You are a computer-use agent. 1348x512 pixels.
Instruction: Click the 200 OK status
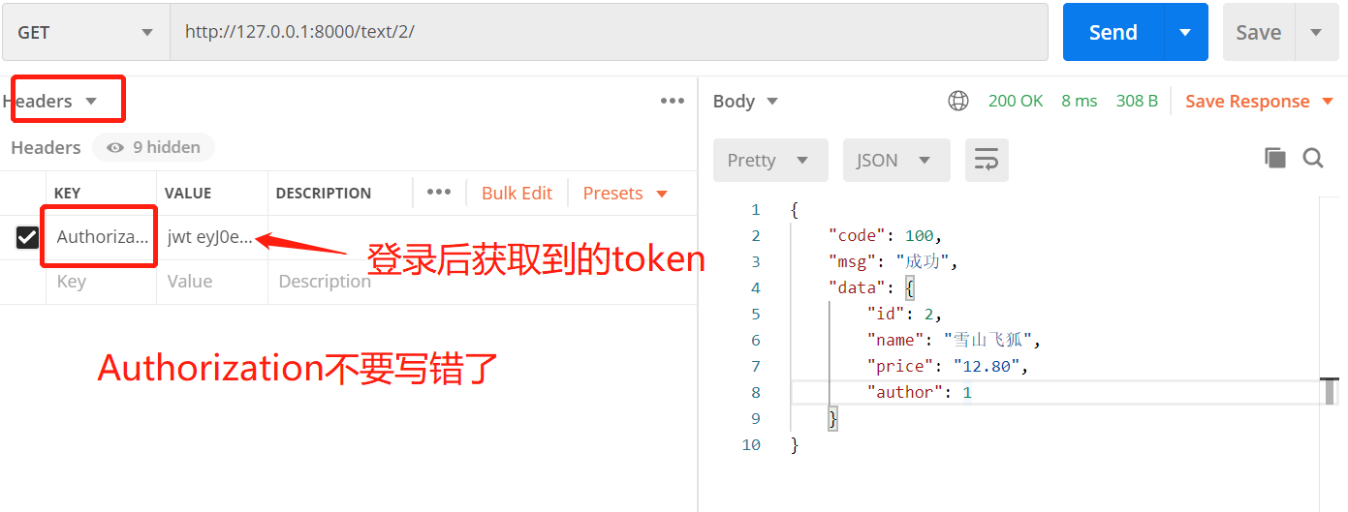click(1016, 101)
